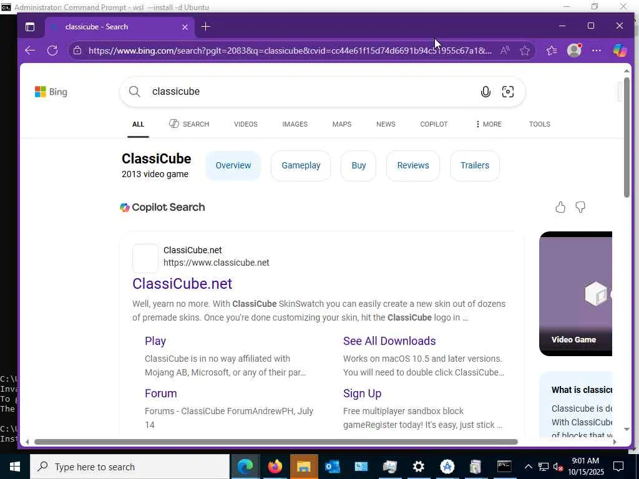Image resolution: width=639 pixels, height=479 pixels.
Task: Switch to the COPILOT tab
Action: click(x=434, y=124)
